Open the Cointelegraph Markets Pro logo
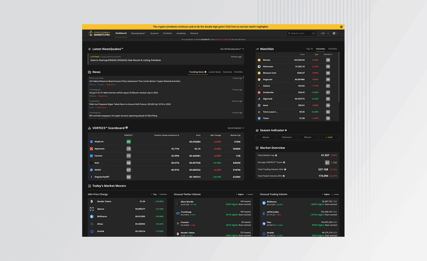Screen dimensions: 427x261 (x=99, y=33)
